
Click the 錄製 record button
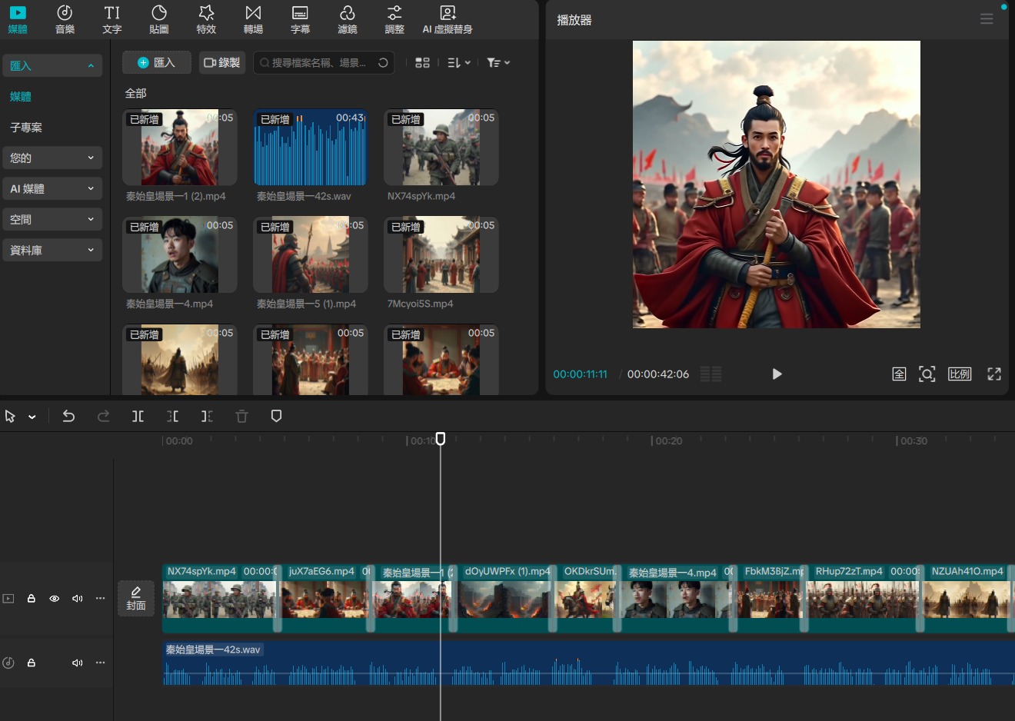[x=221, y=63]
